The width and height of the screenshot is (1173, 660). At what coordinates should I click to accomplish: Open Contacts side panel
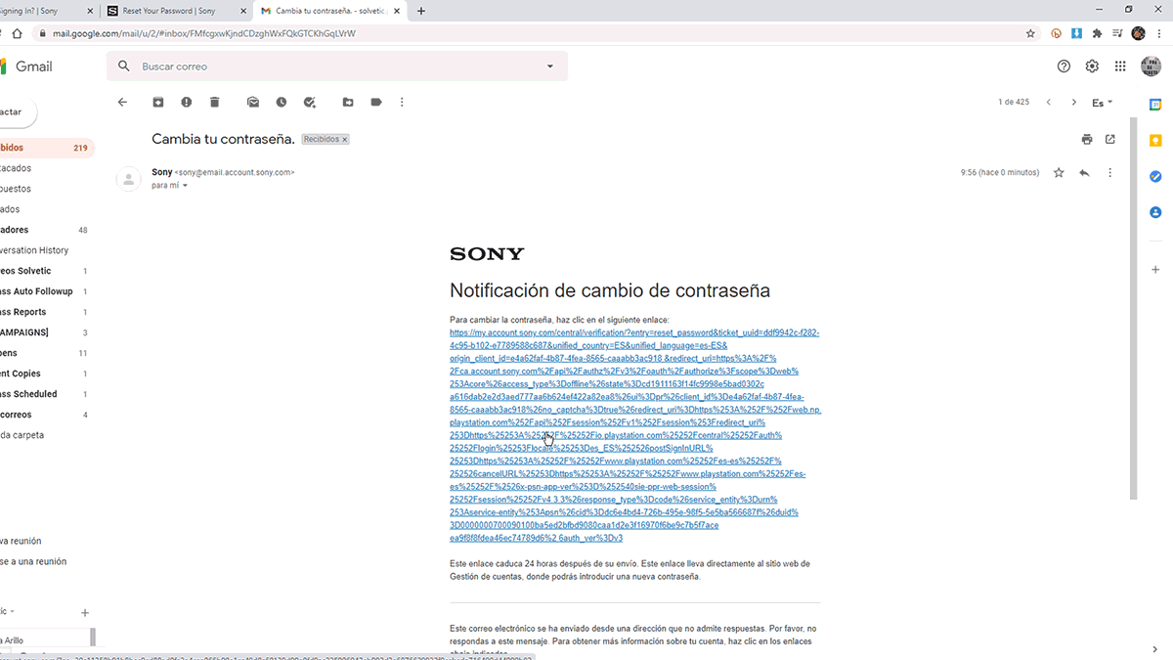click(x=1155, y=212)
